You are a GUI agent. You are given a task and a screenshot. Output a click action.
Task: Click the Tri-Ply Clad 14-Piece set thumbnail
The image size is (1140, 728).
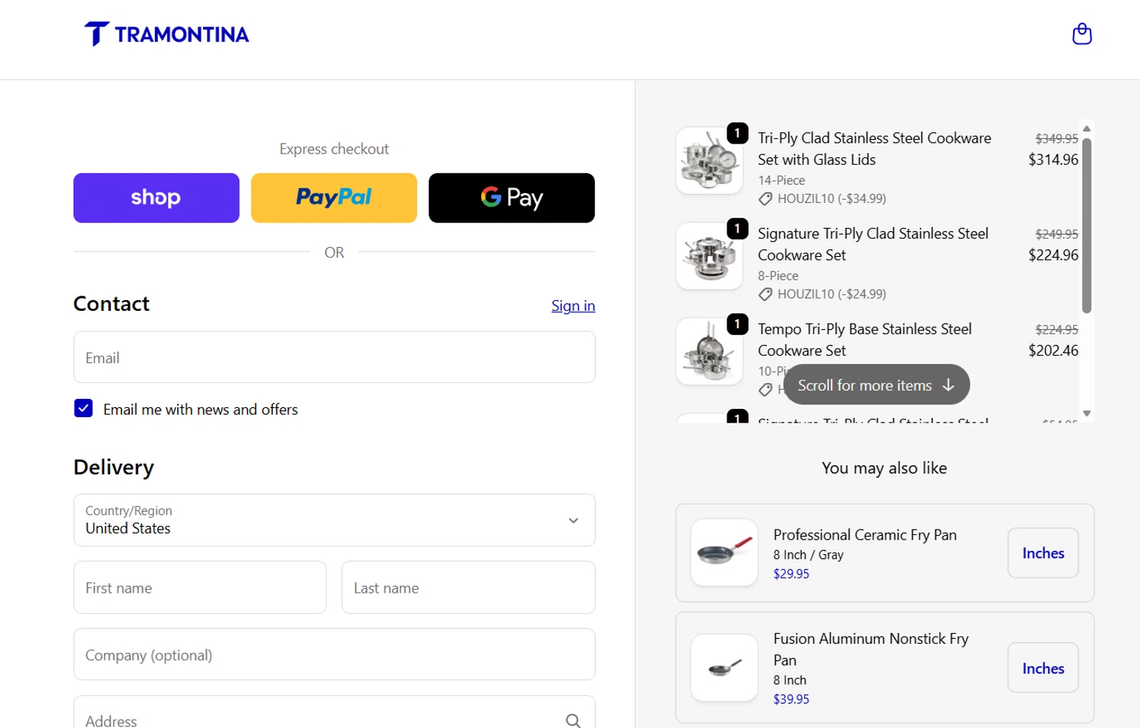[709, 160]
